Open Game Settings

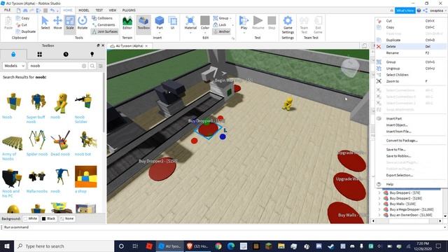288,25
